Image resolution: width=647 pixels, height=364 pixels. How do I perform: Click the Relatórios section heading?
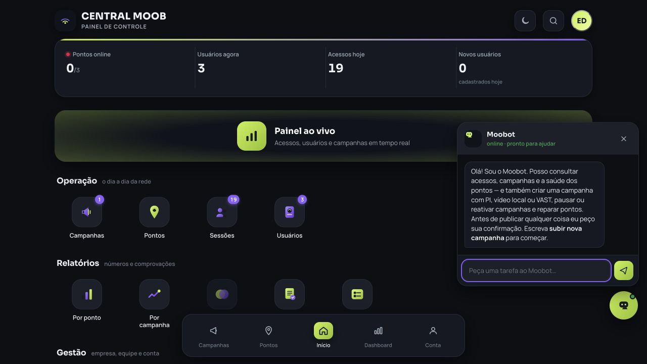(x=78, y=263)
